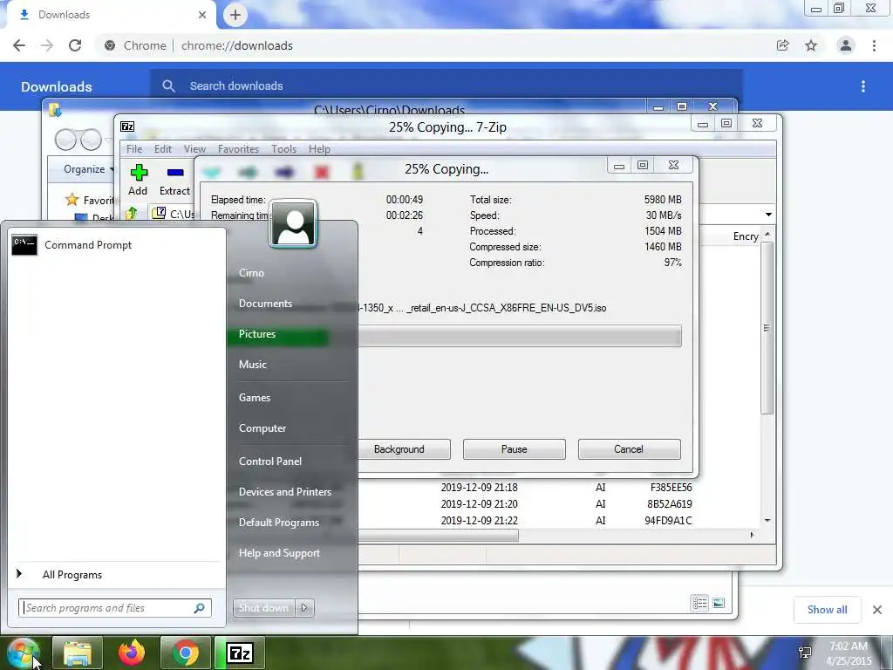Click the search magnifier in Start menu

point(200,608)
